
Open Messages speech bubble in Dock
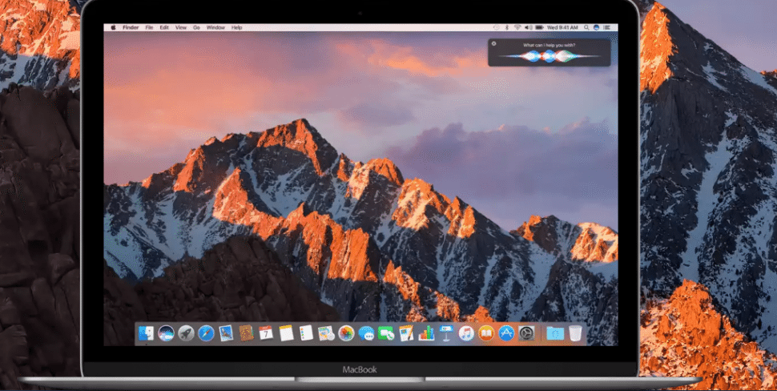(366, 333)
